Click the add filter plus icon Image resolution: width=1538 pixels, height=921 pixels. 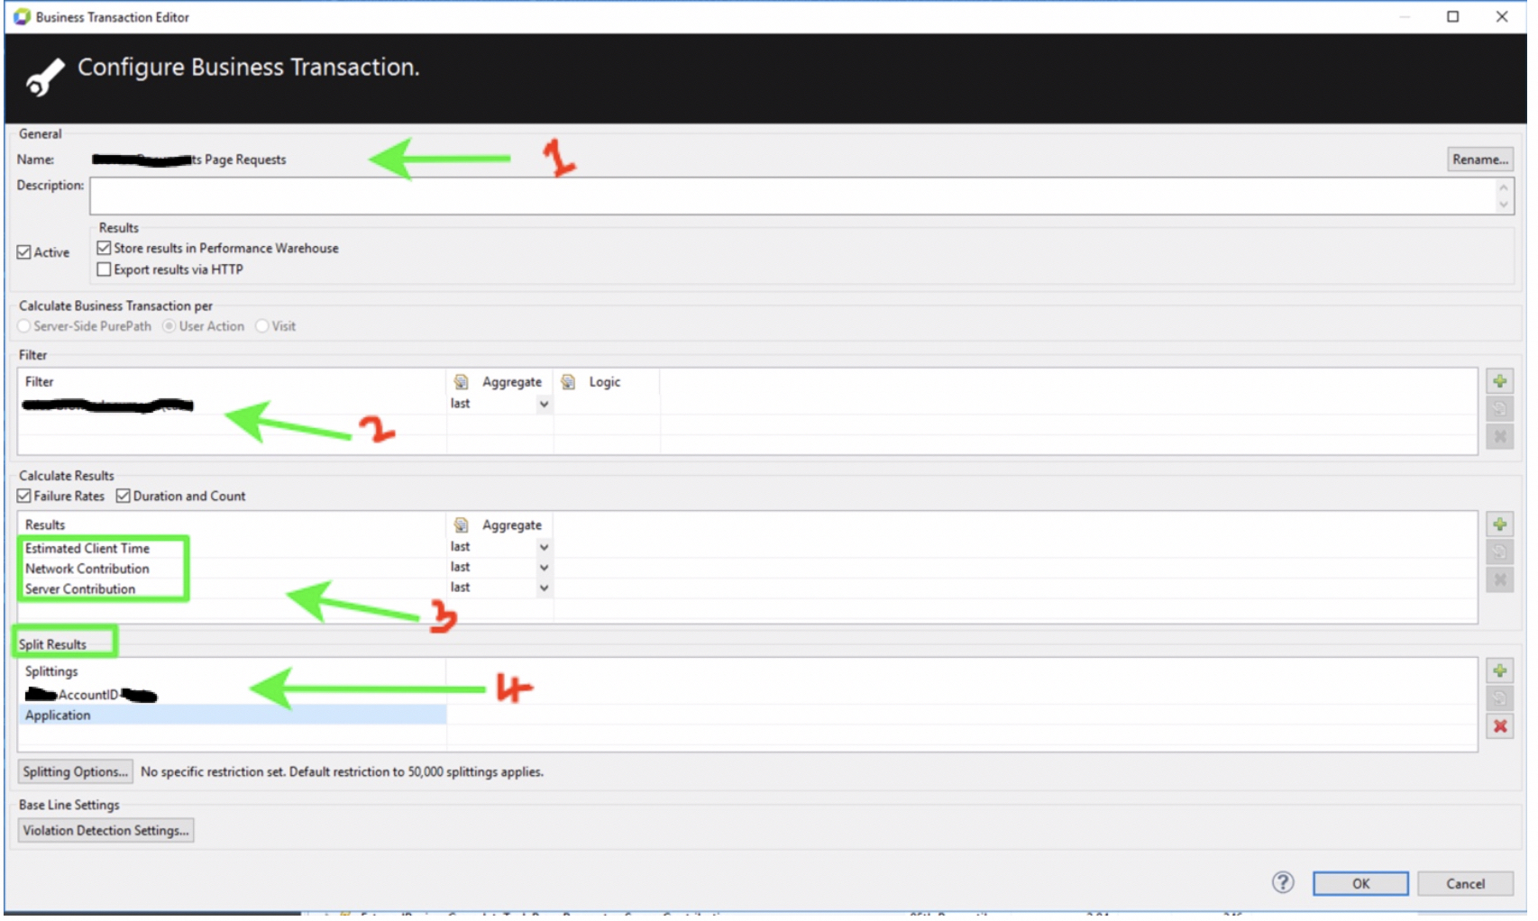pyautogui.click(x=1499, y=381)
